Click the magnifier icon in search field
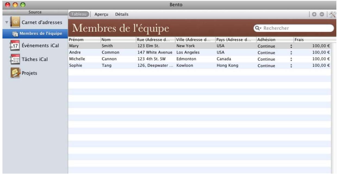This screenshot has height=175, width=338. (258, 28)
